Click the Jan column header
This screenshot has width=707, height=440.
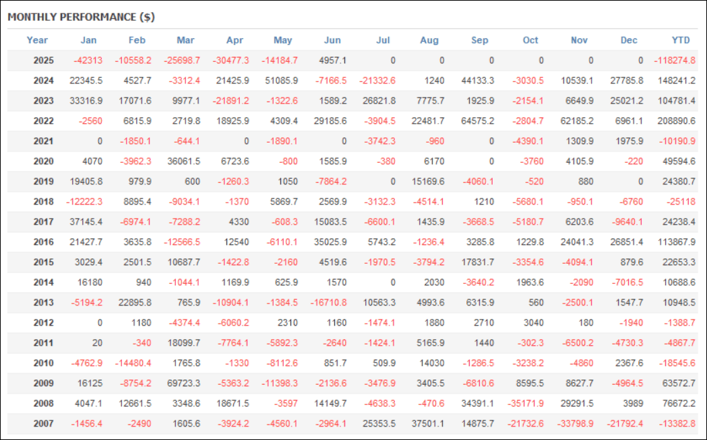[x=88, y=40]
